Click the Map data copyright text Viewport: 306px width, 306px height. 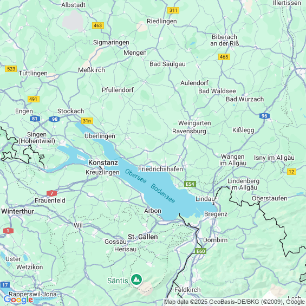(235, 302)
